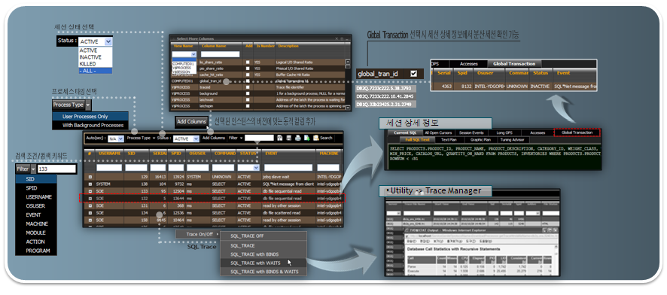Click the export document icon with green arrow
The image size is (667, 295).
[x=306, y=138]
